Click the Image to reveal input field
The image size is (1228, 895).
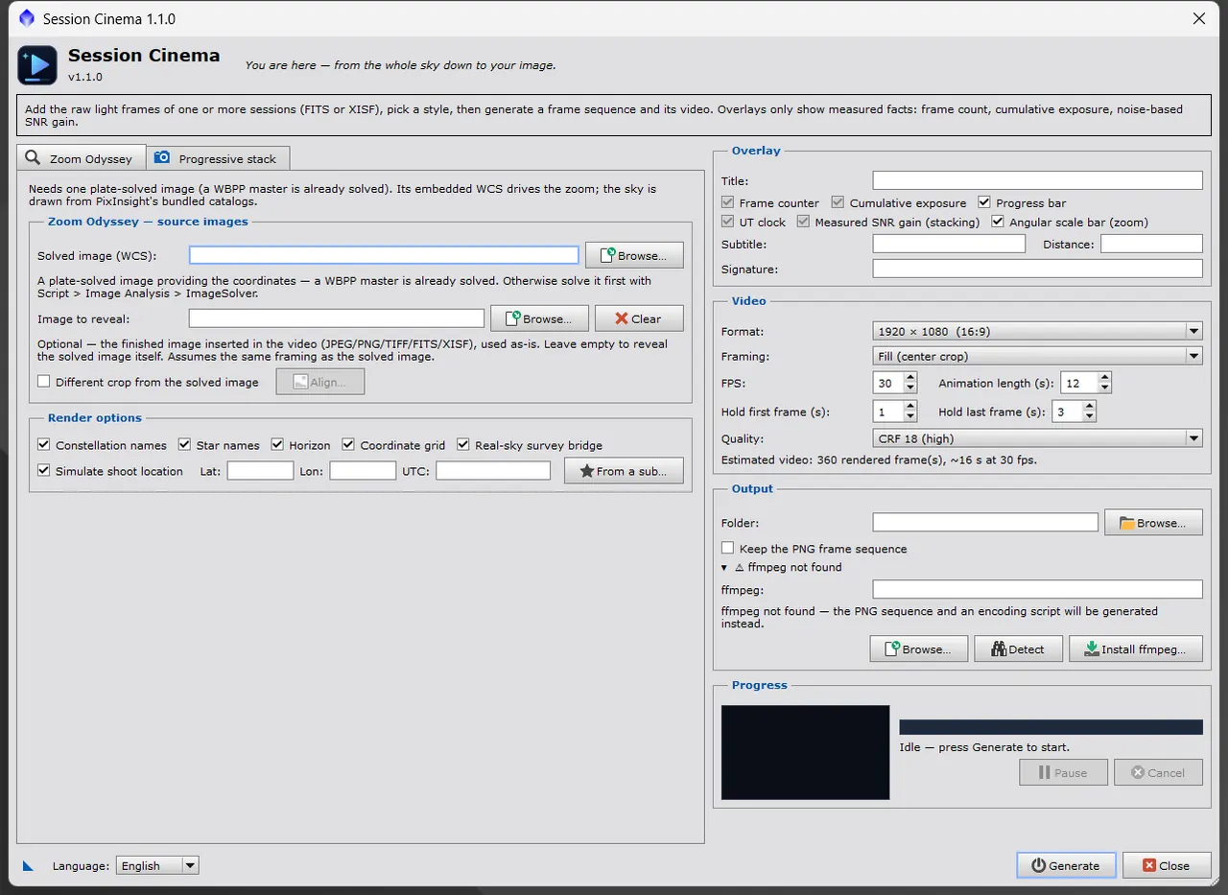pyautogui.click(x=337, y=318)
